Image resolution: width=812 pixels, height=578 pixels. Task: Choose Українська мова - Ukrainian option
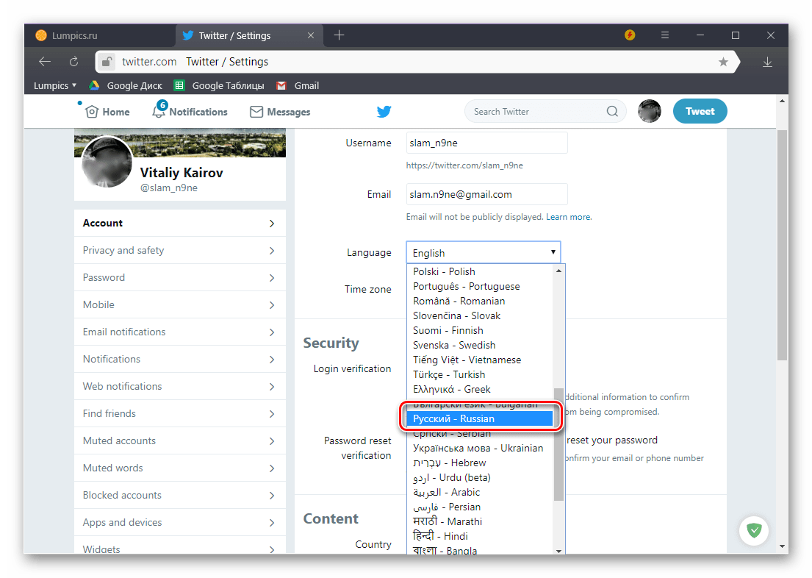[478, 448]
